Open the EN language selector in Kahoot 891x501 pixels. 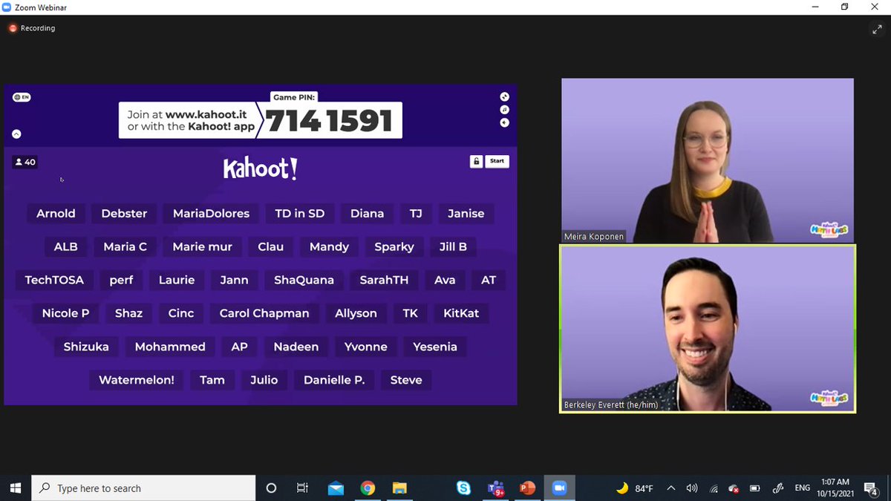point(22,97)
